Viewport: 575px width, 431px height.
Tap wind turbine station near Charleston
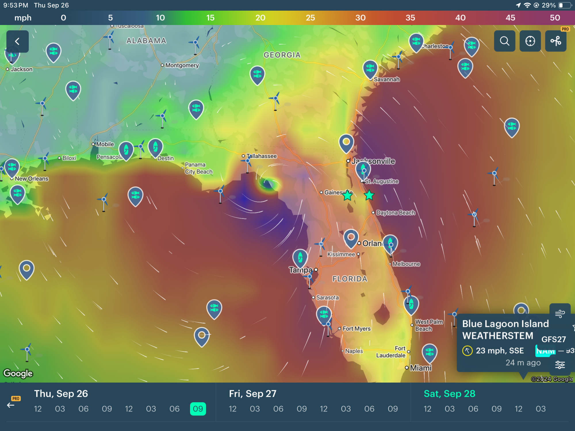(450, 51)
